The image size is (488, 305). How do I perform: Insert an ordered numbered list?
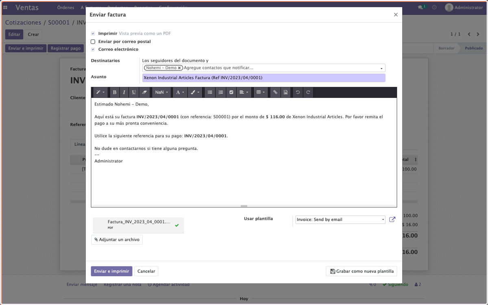220,93
